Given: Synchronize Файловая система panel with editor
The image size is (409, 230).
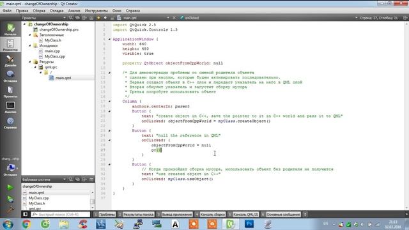Looking at the screenshot, I should [77, 180].
